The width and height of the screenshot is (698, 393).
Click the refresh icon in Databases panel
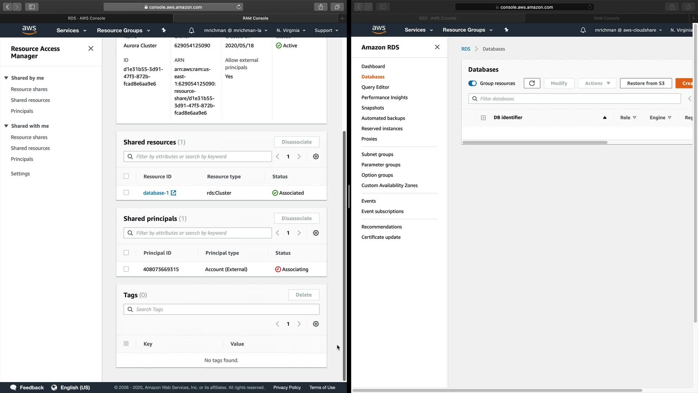(532, 83)
